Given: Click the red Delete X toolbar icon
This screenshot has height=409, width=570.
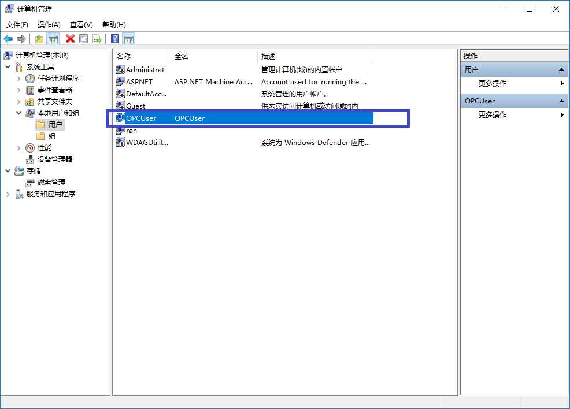Looking at the screenshot, I should 70,39.
